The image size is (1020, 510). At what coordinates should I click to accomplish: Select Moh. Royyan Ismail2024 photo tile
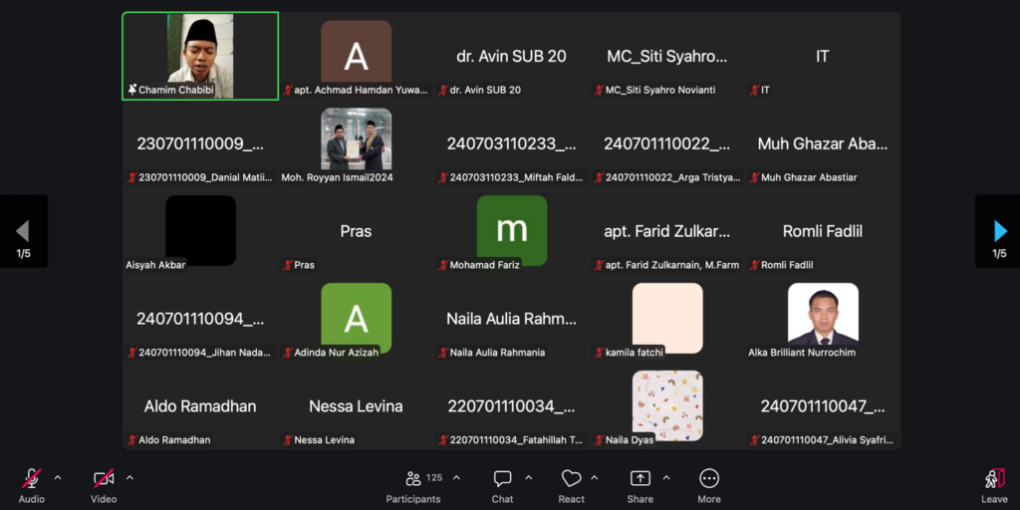pos(357,138)
